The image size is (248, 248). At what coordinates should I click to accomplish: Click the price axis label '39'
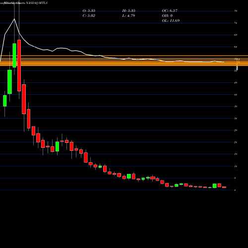coord(236,107)
